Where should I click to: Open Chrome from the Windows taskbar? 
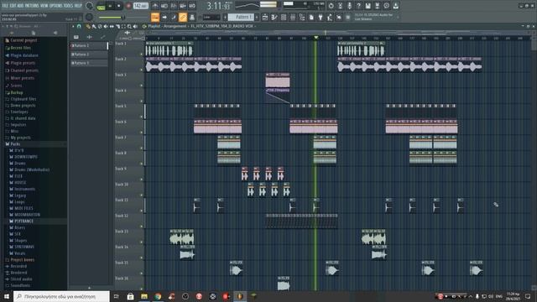(x=158, y=296)
